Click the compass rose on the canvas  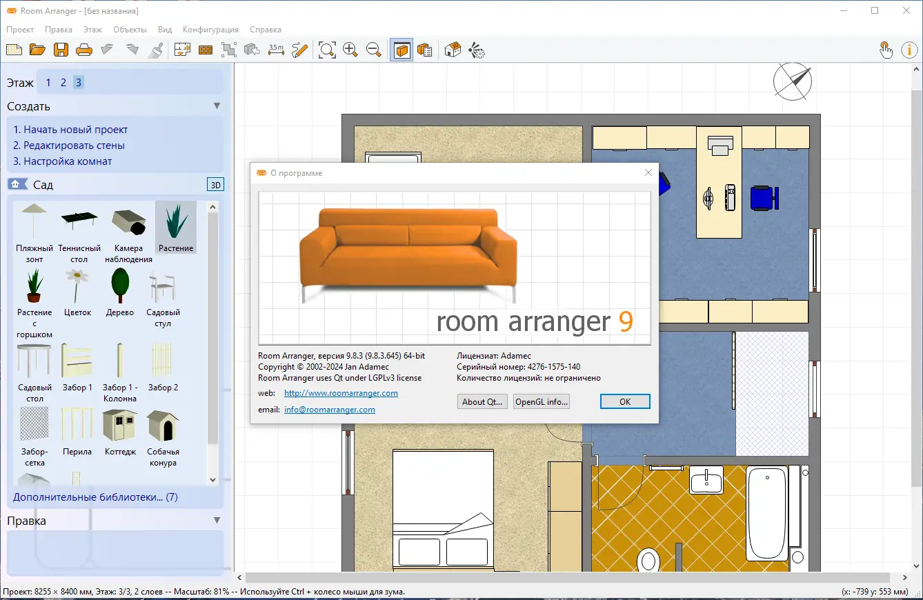tap(792, 81)
